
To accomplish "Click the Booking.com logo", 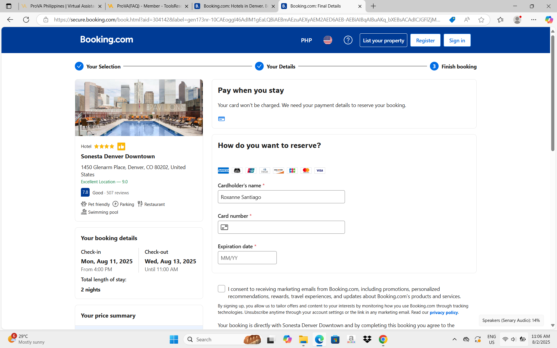I will coord(106,40).
